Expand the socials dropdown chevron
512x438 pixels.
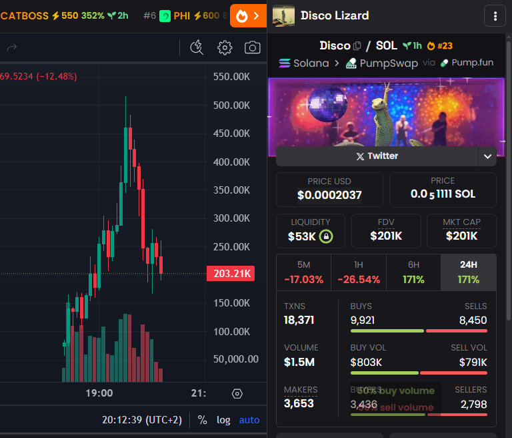click(487, 156)
